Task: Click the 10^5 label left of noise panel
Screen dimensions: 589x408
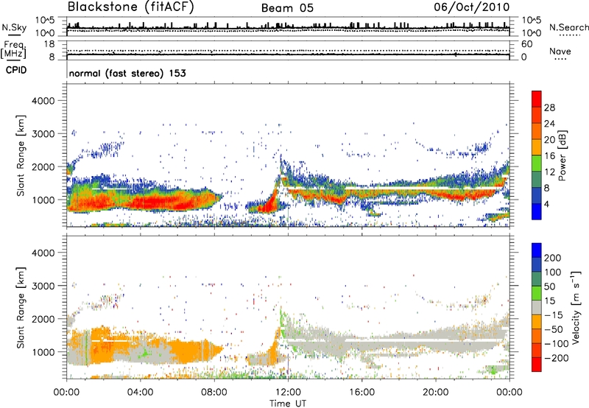Action: coord(45,20)
